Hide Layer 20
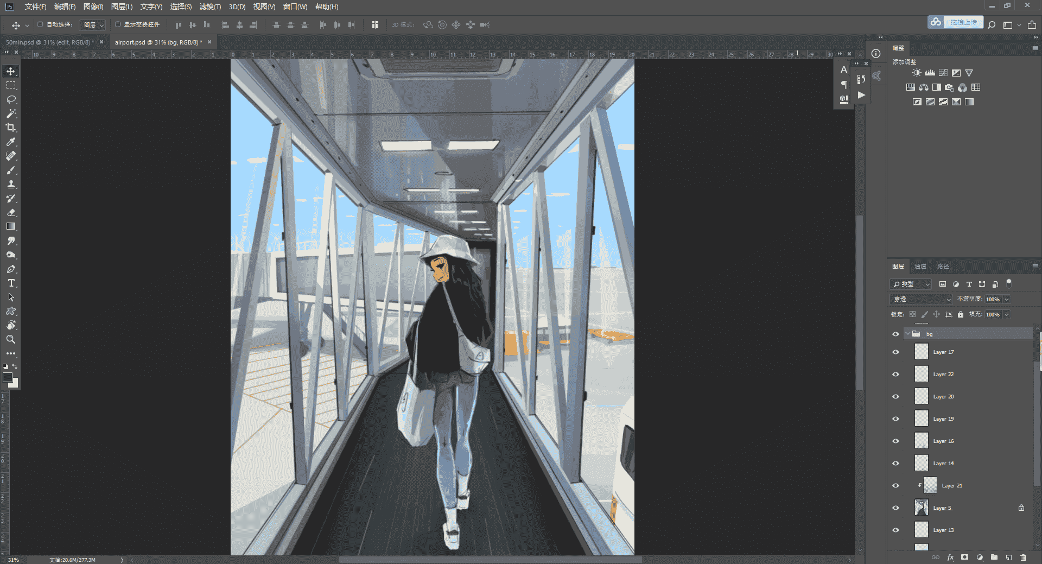The height and width of the screenshot is (564, 1042). (896, 397)
